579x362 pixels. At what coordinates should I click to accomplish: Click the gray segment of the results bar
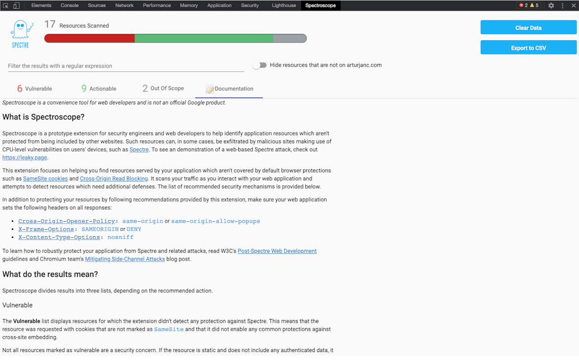click(x=290, y=38)
